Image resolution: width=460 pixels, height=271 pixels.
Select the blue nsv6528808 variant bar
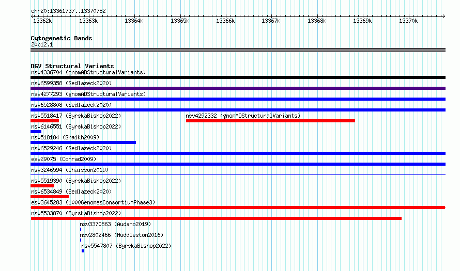(238, 110)
